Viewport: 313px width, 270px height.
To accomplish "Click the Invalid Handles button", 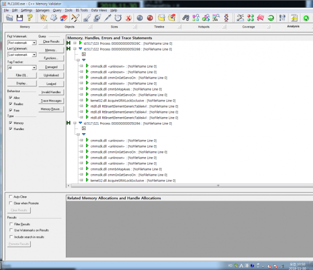I will [x=51, y=92].
